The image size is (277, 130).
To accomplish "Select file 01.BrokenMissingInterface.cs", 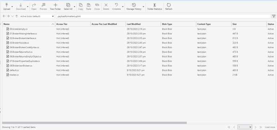I will point(23,34).
